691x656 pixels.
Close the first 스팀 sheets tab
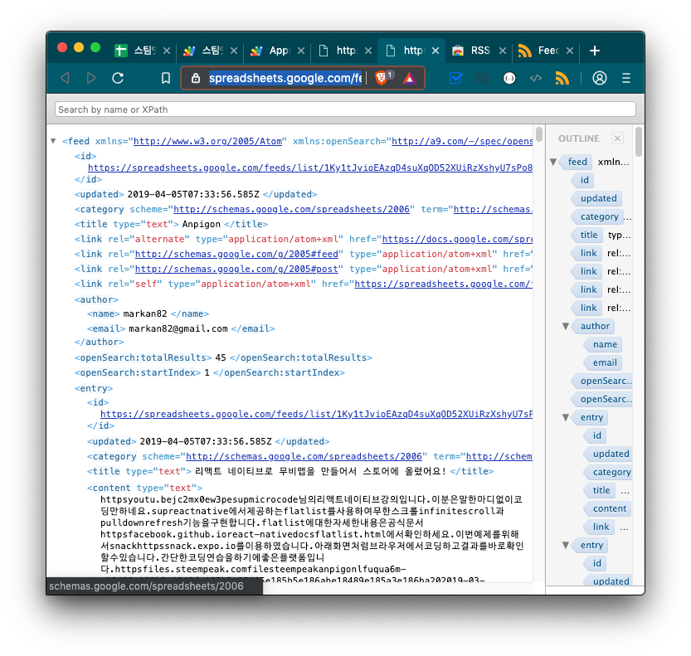167,51
